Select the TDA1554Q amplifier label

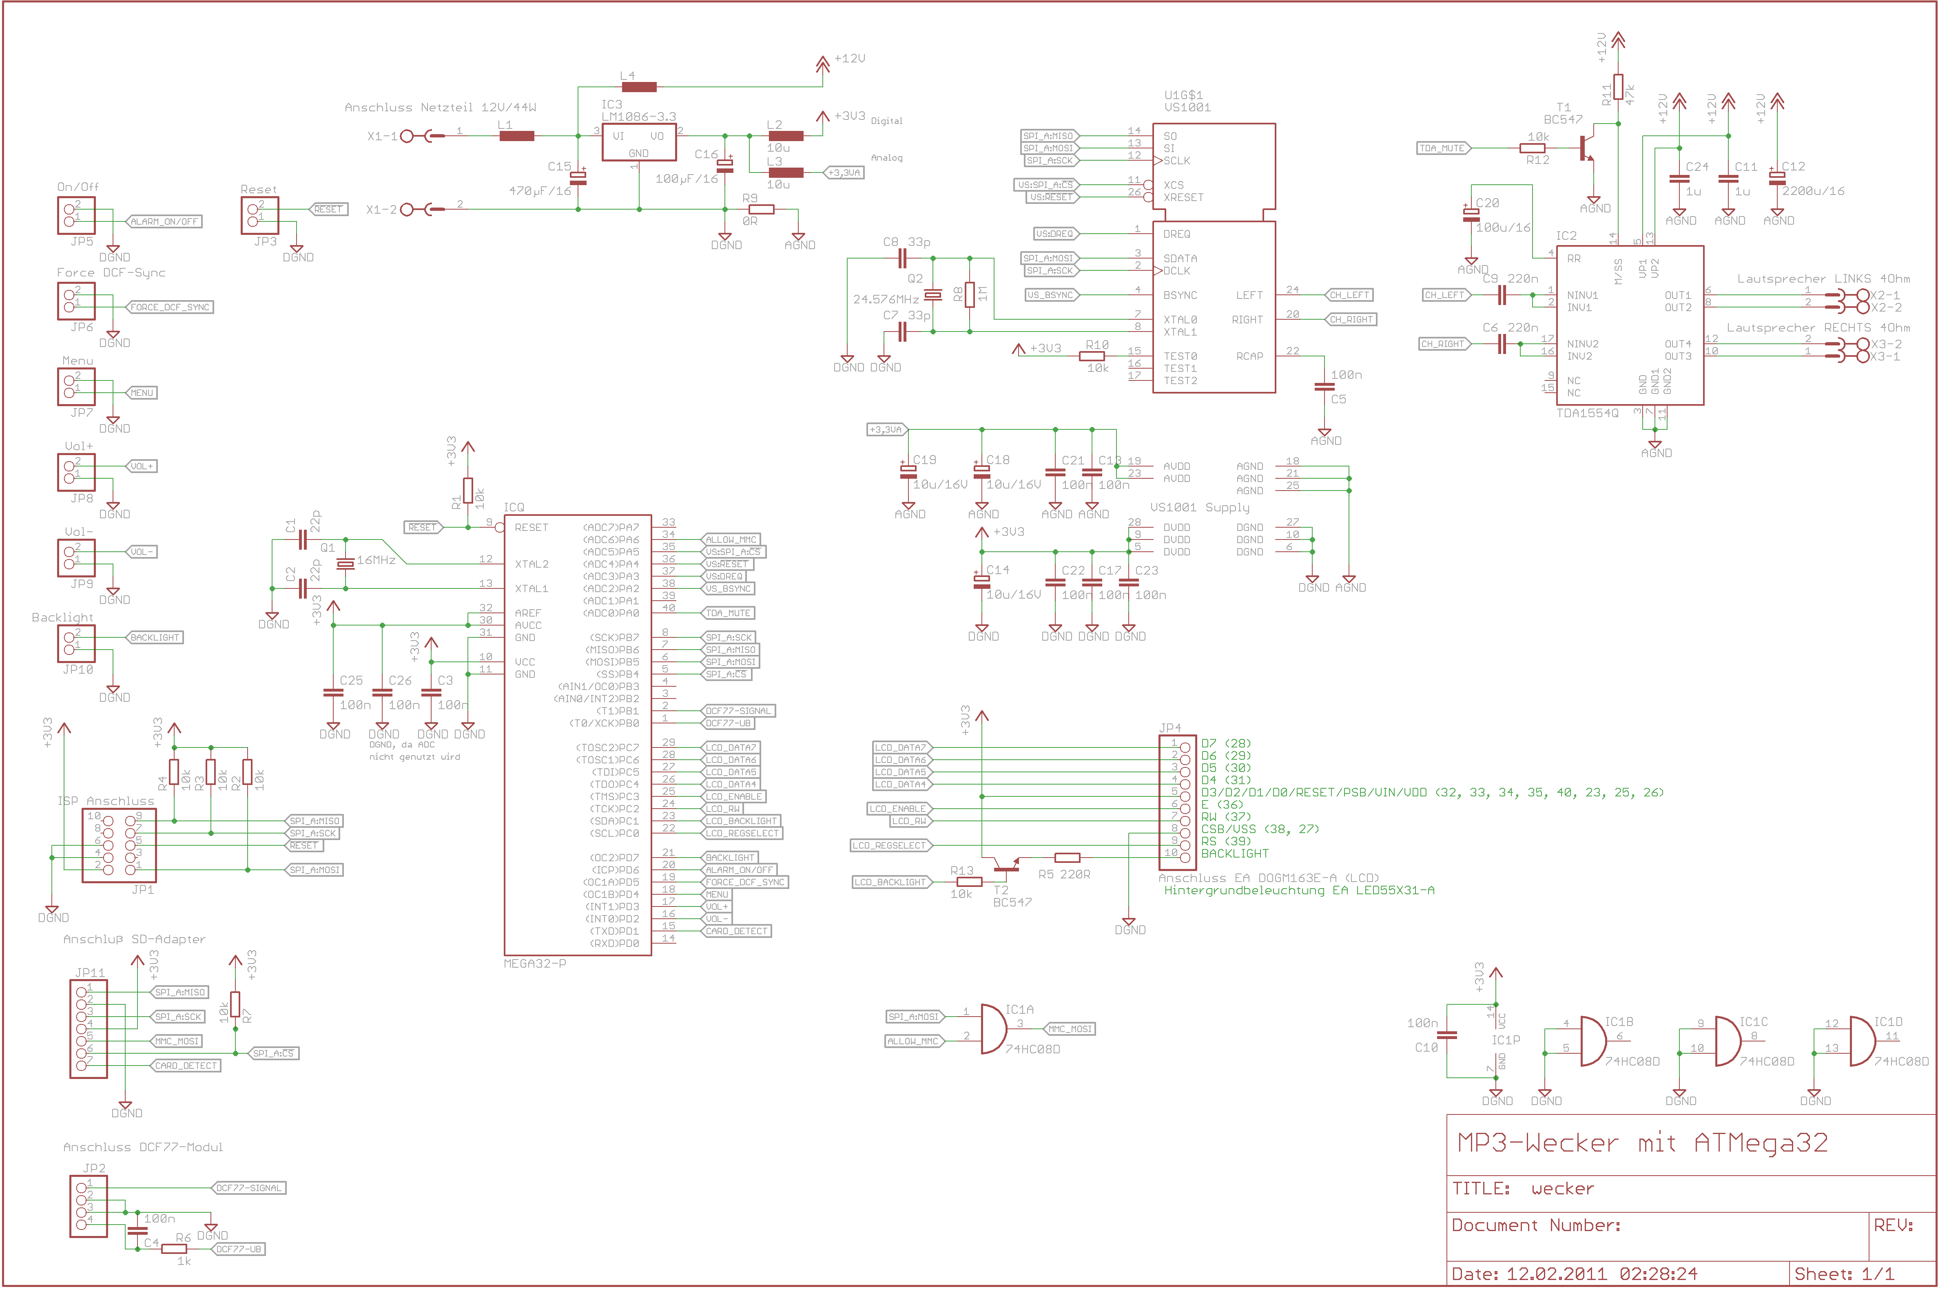pyautogui.click(x=1587, y=413)
